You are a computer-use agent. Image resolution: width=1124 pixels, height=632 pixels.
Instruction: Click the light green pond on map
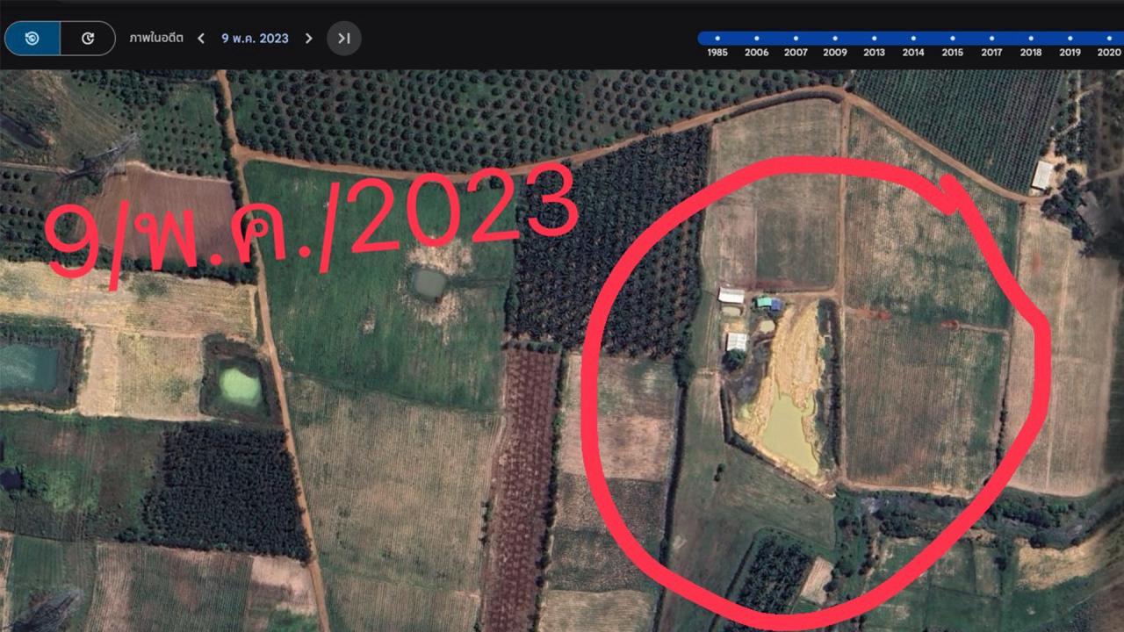click(x=239, y=384)
